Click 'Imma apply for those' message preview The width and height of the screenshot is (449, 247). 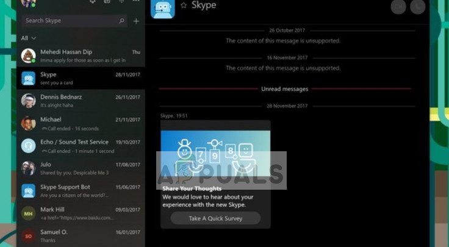[83, 60]
